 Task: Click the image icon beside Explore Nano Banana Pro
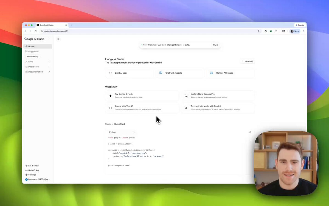pos(186,96)
